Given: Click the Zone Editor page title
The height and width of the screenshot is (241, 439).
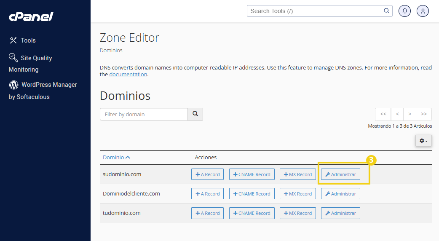Looking at the screenshot, I should coord(129,37).
